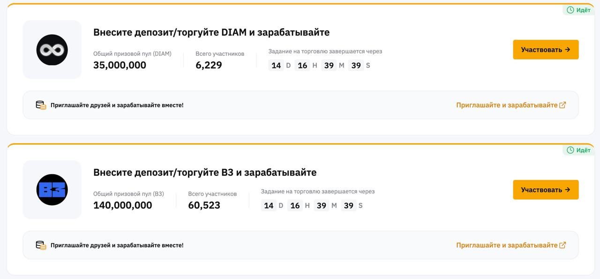Click B3 participants count 60,523
The height and width of the screenshot is (279, 600).
coord(204,205)
